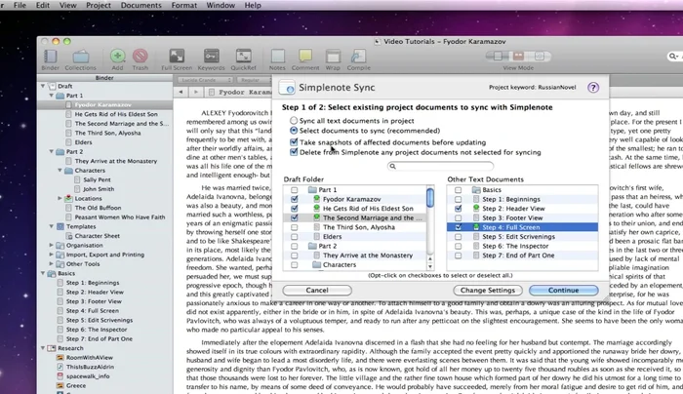
Task: Open the purple help button in Simplenote Sync
Action: 592,88
